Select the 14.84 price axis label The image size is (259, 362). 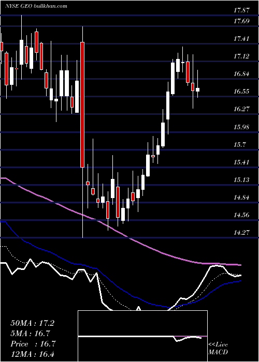(x=241, y=198)
